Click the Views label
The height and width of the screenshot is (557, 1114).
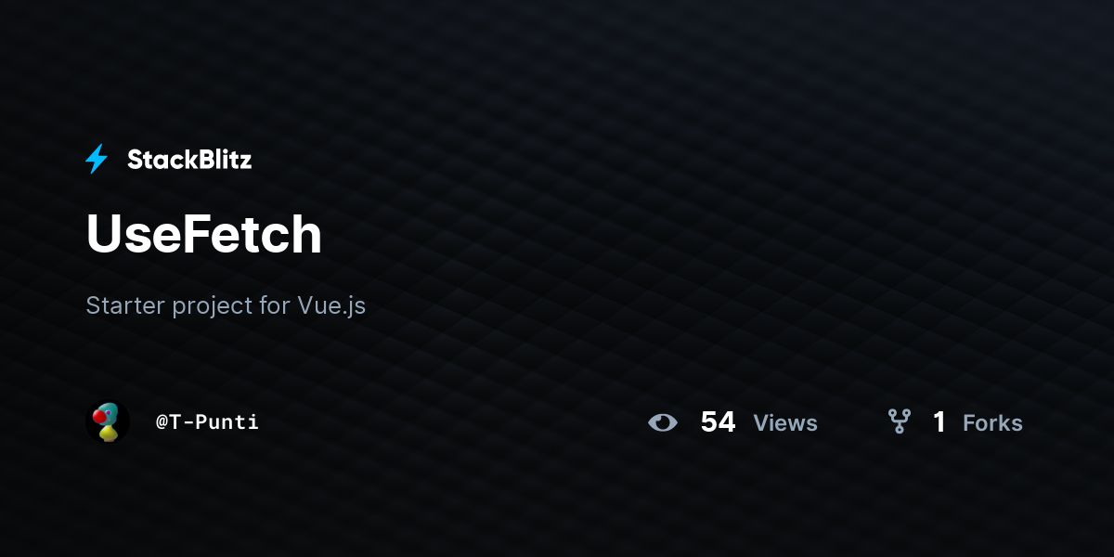coord(785,423)
